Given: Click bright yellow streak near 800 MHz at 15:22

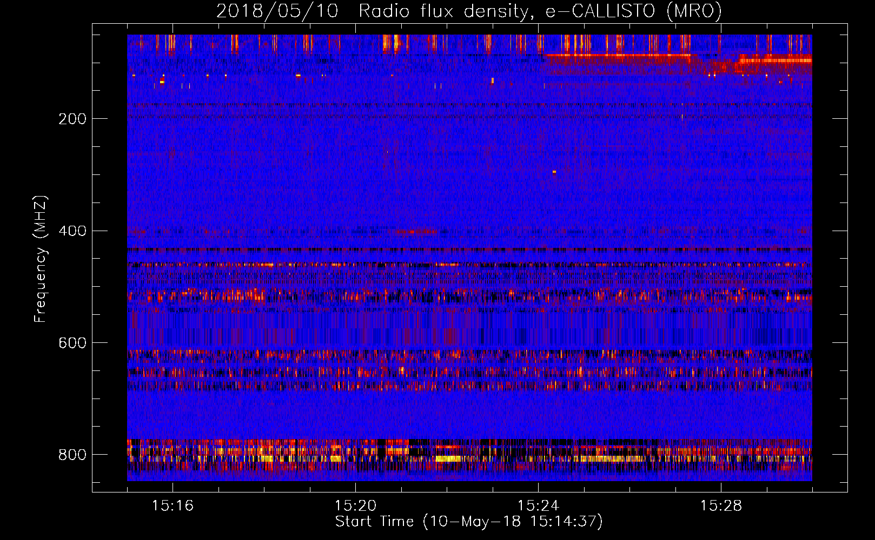Looking at the screenshot, I should pyautogui.click(x=449, y=458).
